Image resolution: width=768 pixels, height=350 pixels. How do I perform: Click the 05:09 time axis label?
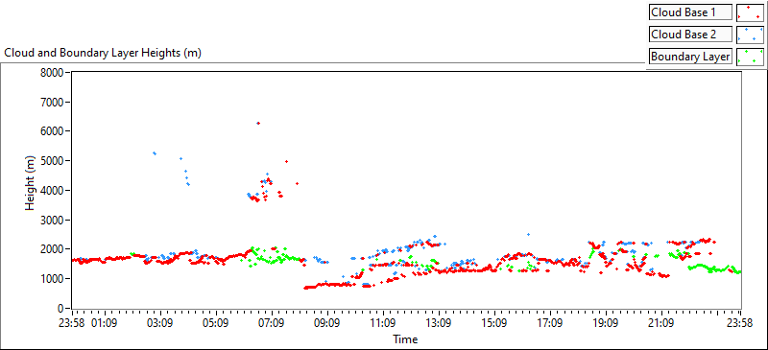click(216, 323)
